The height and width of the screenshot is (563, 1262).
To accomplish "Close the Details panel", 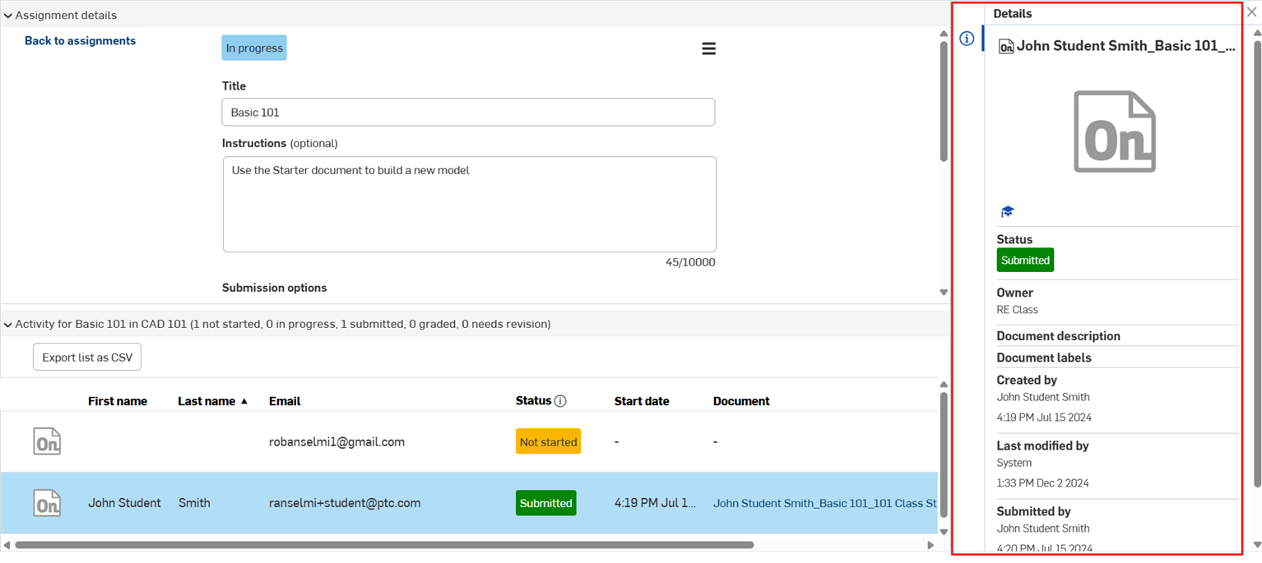I will click(1251, 12).
